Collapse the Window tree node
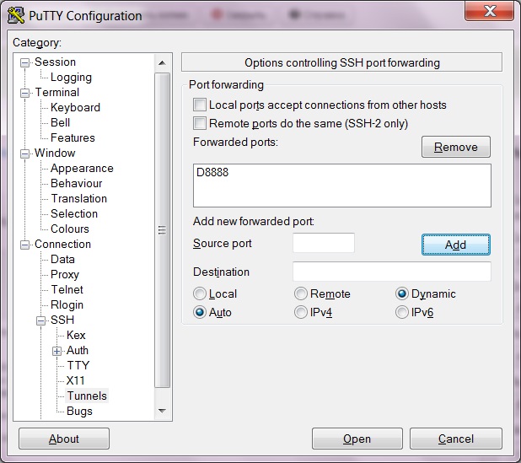This screenshot has height=463, width=521. 25,153
